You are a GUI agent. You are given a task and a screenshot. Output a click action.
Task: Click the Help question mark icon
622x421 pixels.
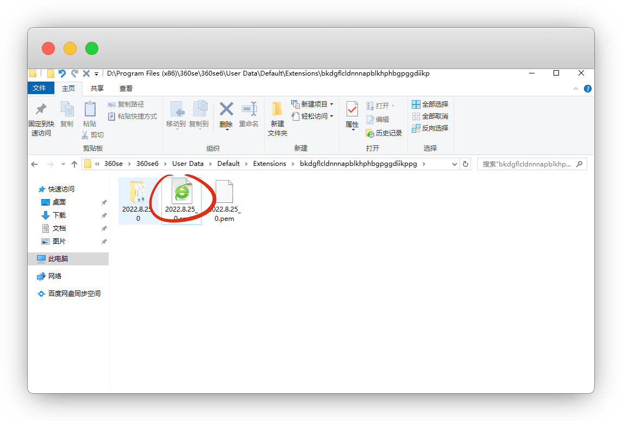pos(587,89)
